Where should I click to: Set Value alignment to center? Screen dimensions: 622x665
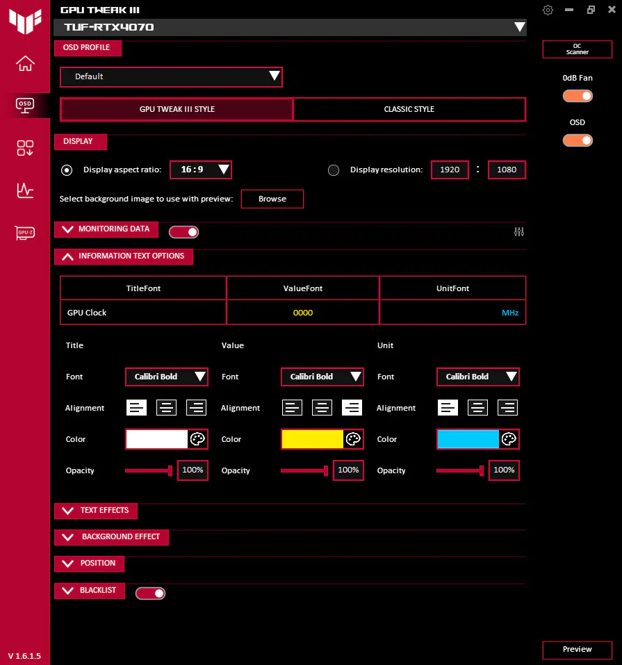322,408
